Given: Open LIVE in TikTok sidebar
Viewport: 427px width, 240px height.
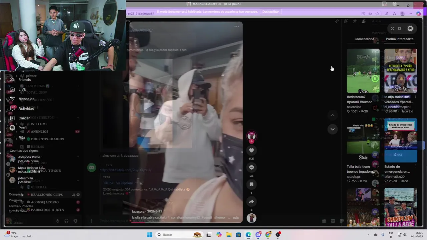Looking at the screenshot, I should 18,89.
